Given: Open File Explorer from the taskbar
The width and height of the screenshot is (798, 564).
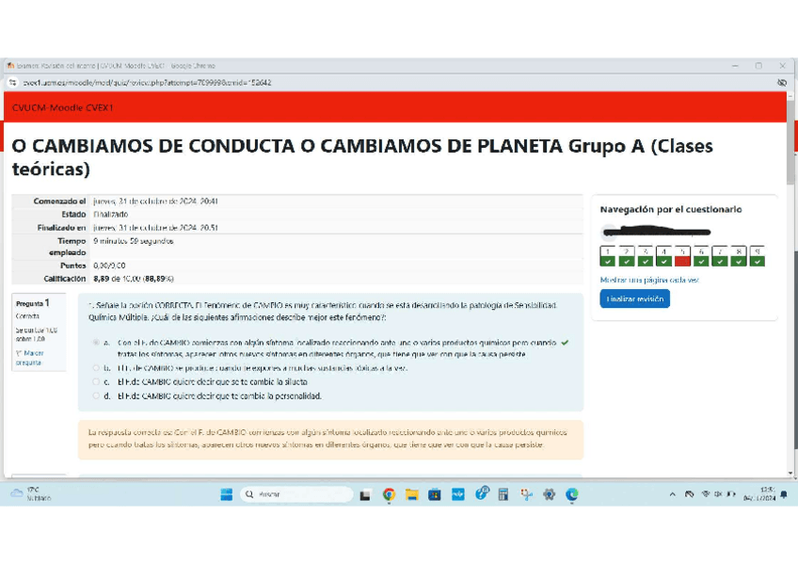Looking at the screenshot, I should point(412,494).
